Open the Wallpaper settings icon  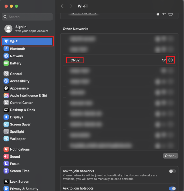(6, 139)
